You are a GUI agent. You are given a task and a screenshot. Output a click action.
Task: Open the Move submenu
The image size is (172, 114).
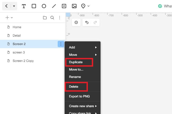tap(83, 55)
